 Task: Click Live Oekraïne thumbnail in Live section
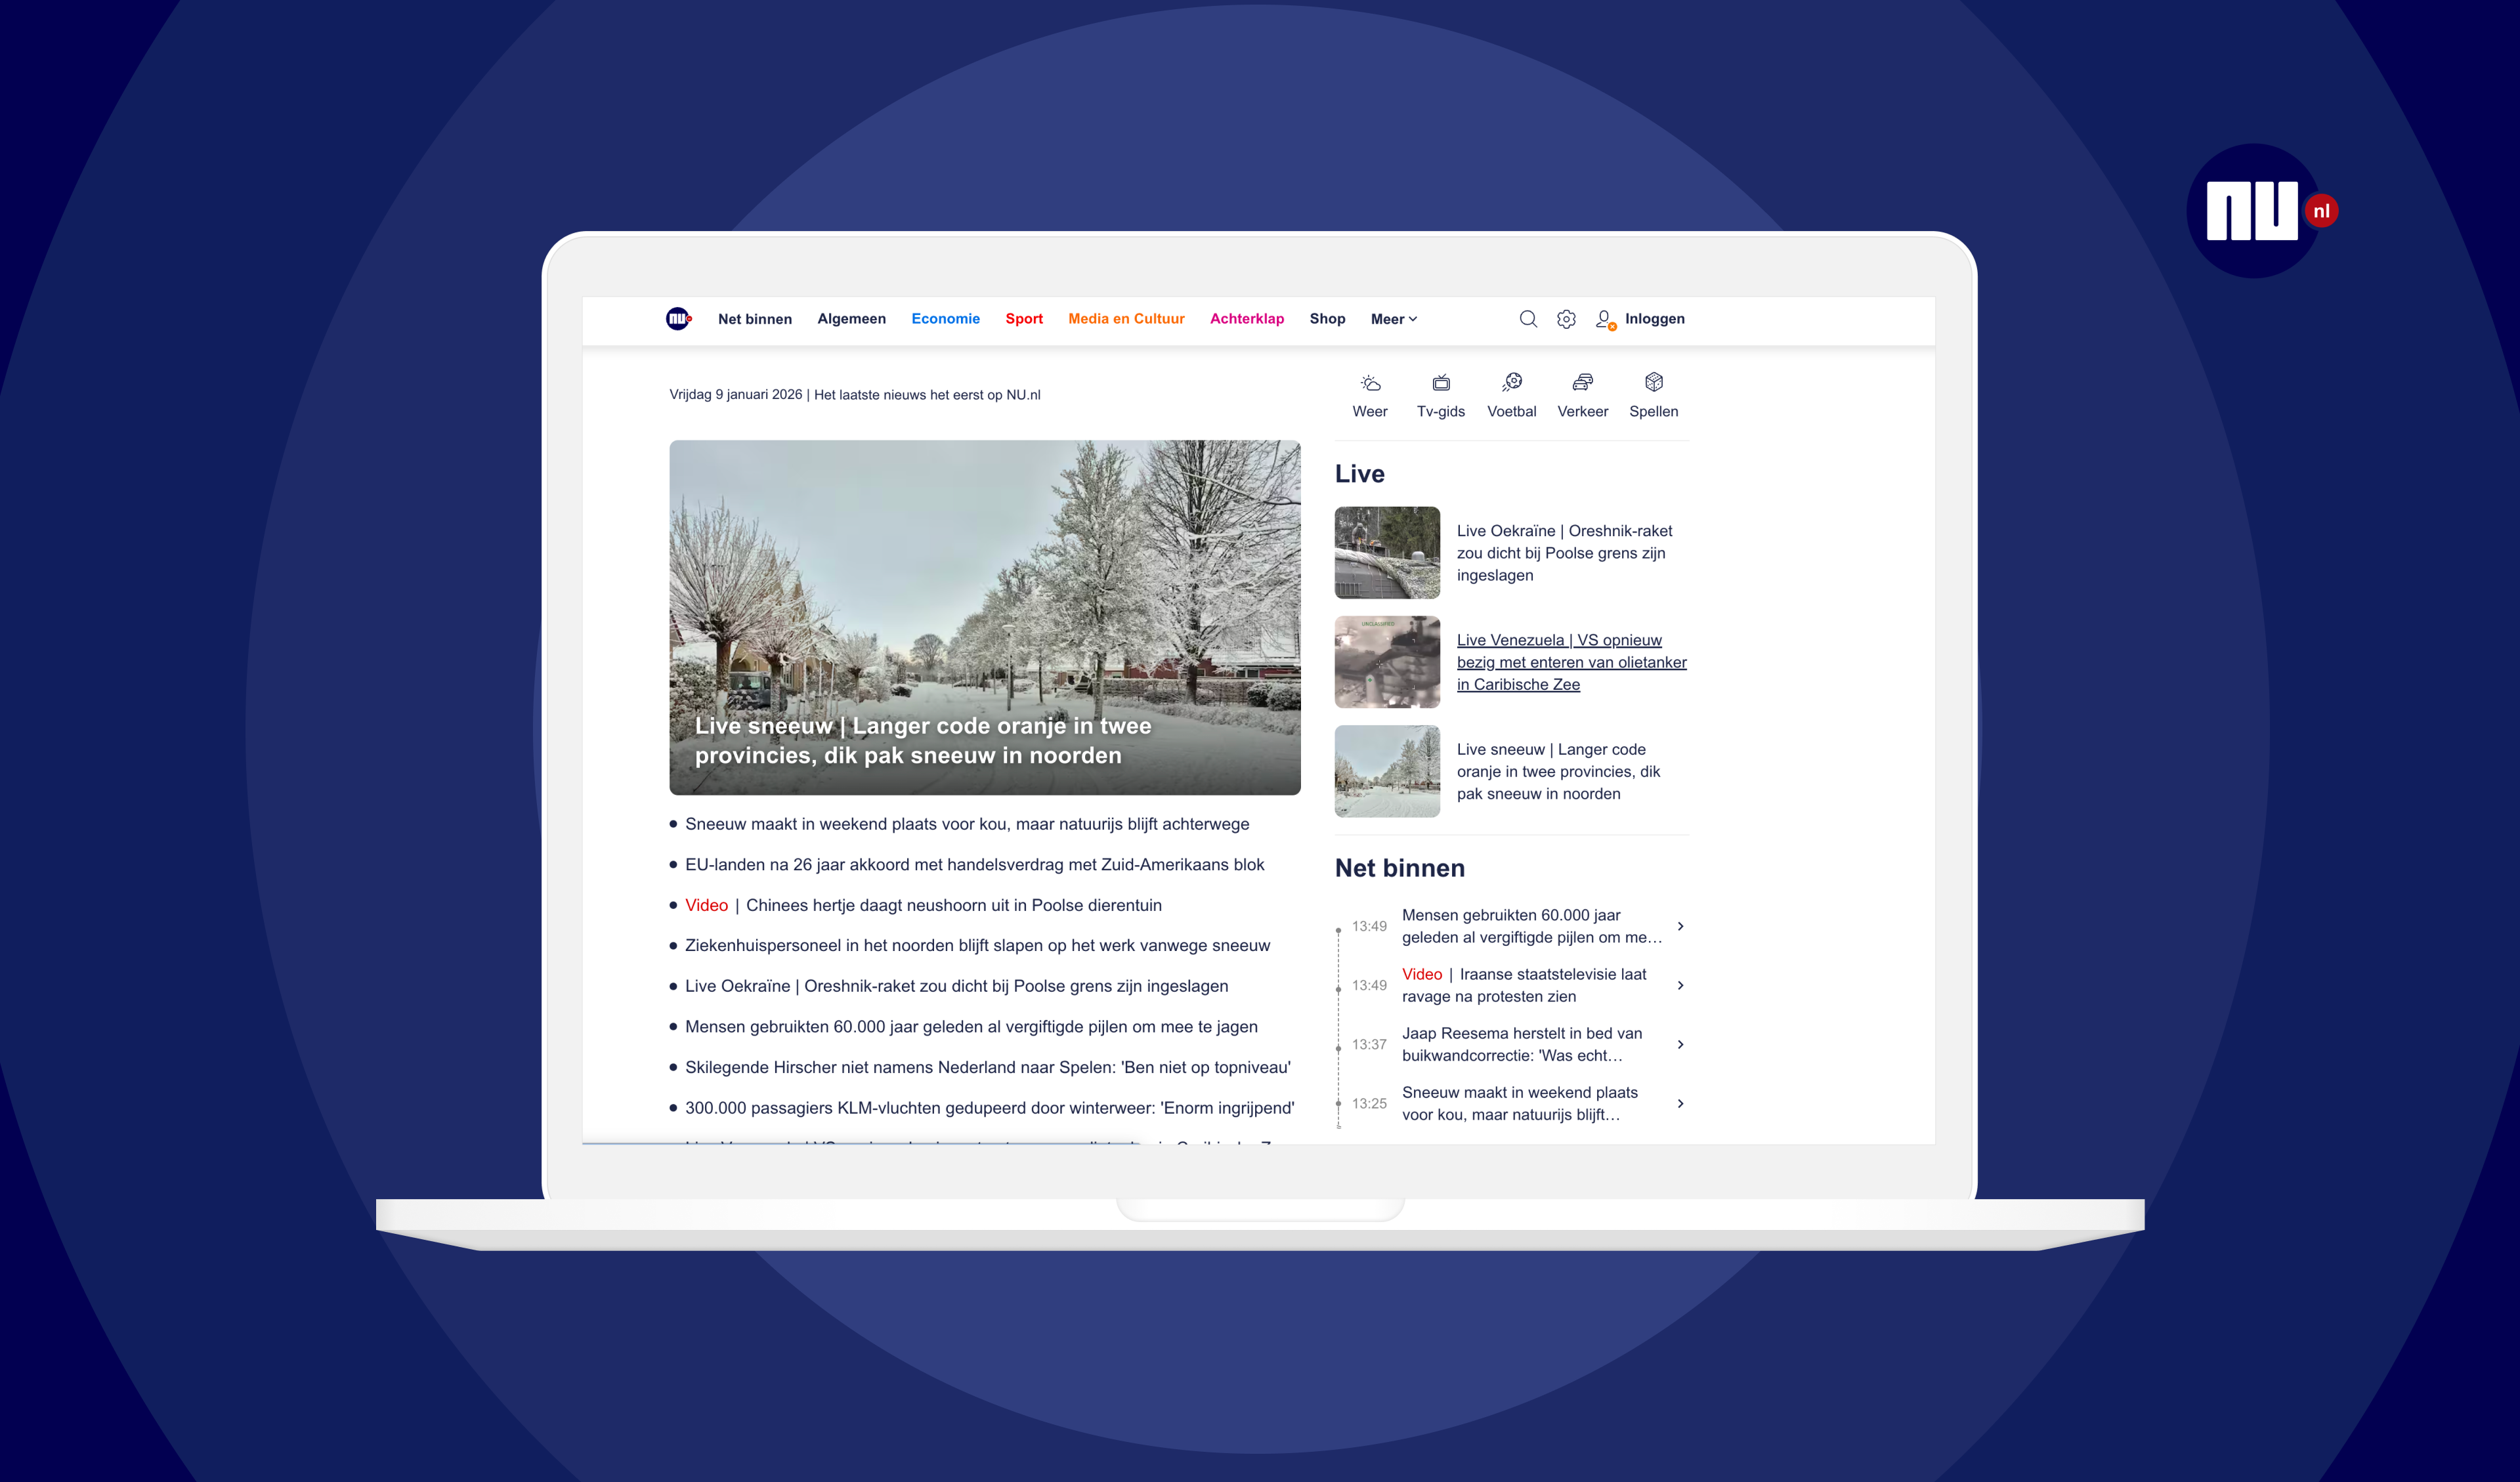tap(1387, 553)
